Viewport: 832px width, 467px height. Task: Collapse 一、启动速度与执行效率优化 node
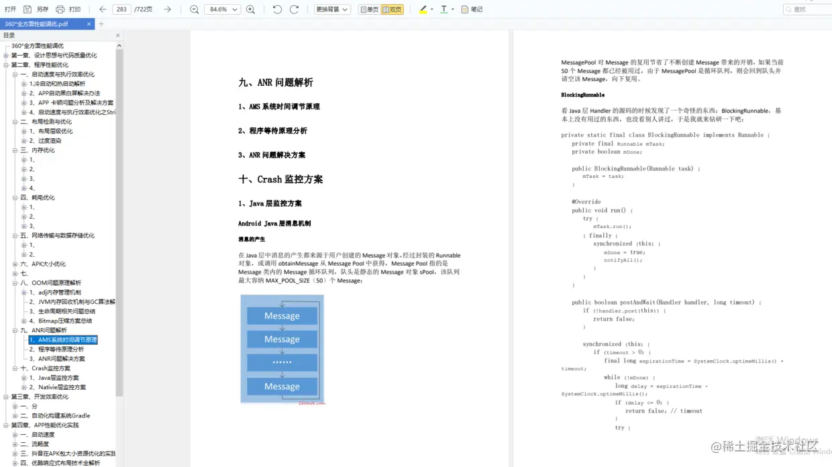15,74
